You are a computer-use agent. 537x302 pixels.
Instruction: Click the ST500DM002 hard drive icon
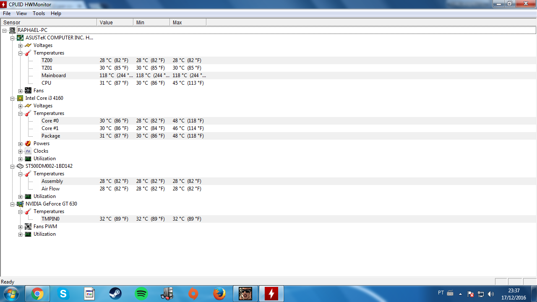tap(20, 166)
